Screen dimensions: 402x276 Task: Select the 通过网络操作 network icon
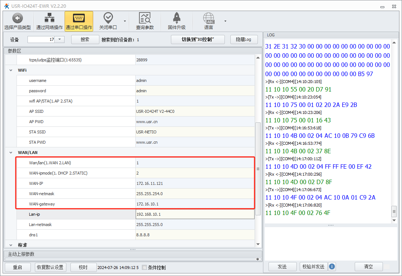point(49,18)
